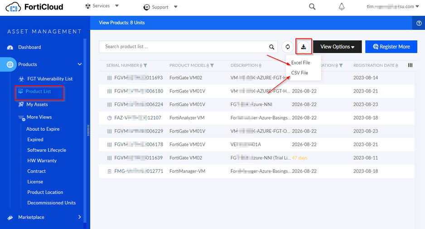Click the FortiManager FMG row icon
This screenshot has width=425, height=229.
[x=109, y=171]
